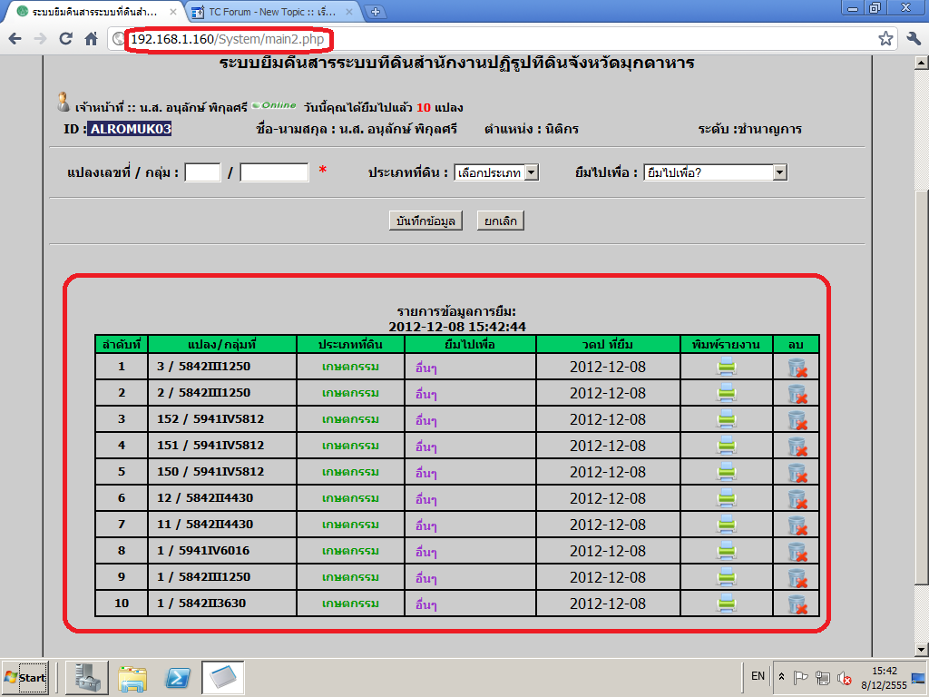The width and height of the screenshot is (929, 697).
Task: Delete row 152 / 5941IV5812
Action: [797, 420]
